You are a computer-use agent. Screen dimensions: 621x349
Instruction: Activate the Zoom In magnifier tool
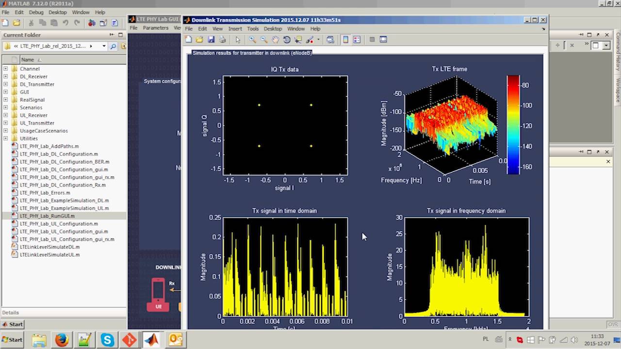coord(252,40)
